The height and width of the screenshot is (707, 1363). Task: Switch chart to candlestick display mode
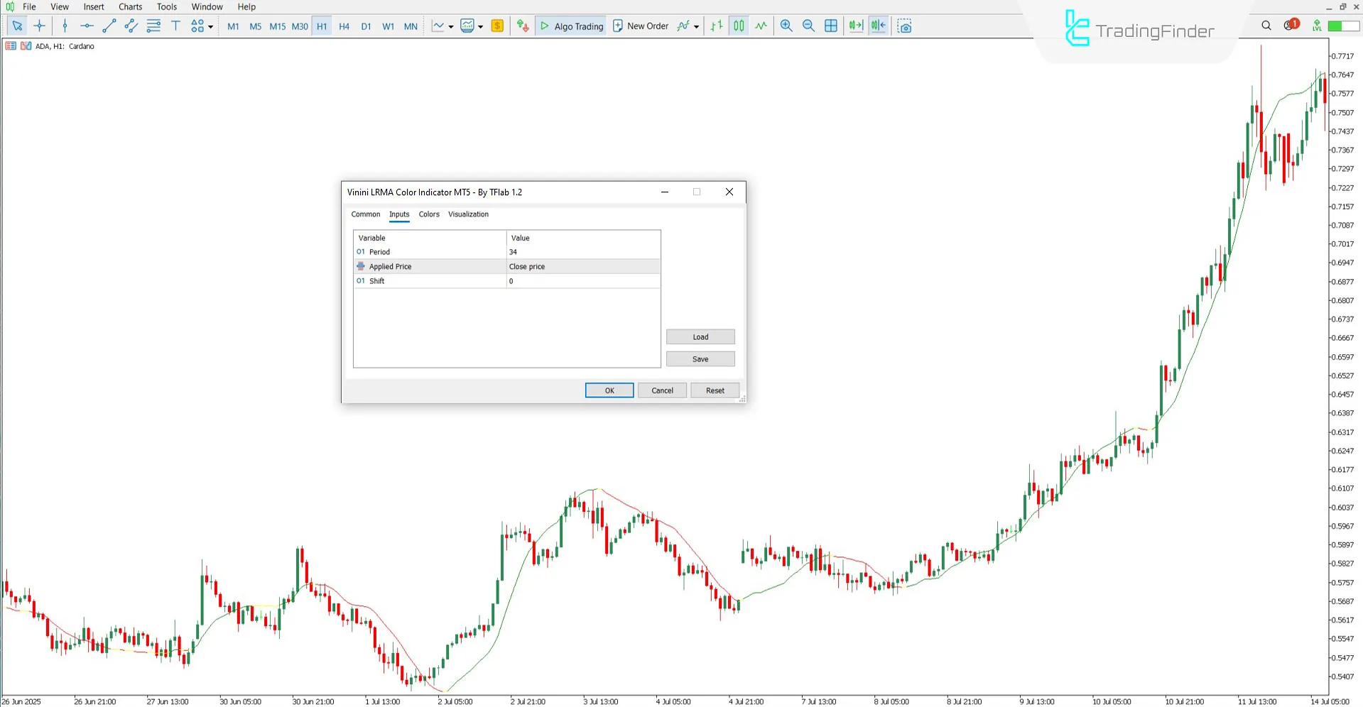739,26
